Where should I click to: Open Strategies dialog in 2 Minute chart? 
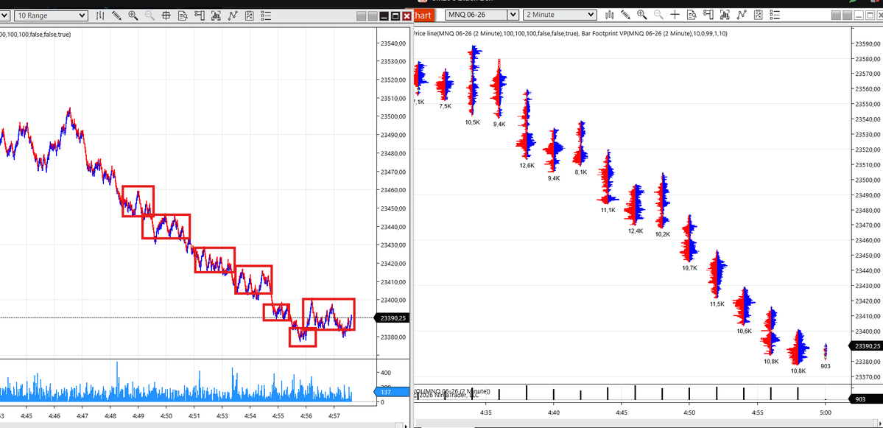(x=758, y=15)
